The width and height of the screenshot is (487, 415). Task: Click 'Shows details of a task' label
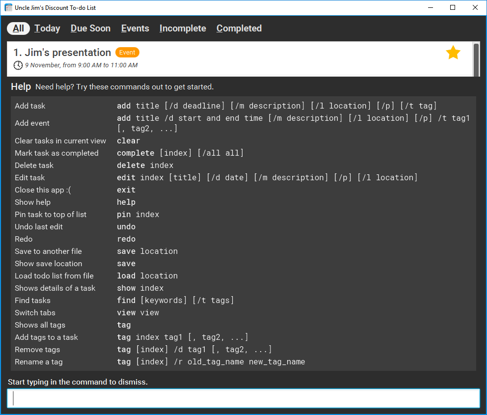pos(55,288)
